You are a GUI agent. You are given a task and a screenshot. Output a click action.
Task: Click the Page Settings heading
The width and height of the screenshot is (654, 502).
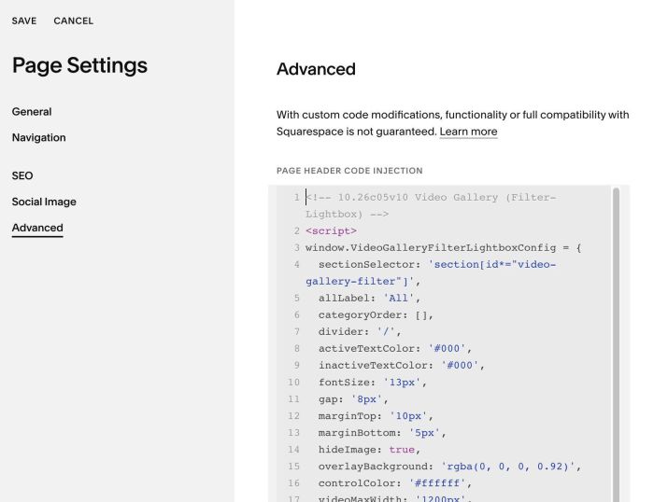(79, 65)
